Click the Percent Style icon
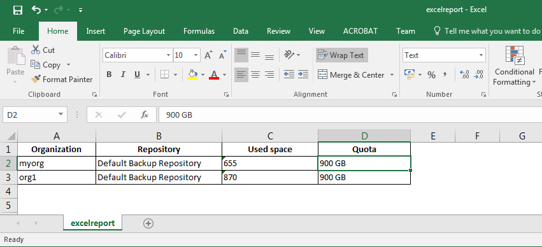 click(431, 74)
